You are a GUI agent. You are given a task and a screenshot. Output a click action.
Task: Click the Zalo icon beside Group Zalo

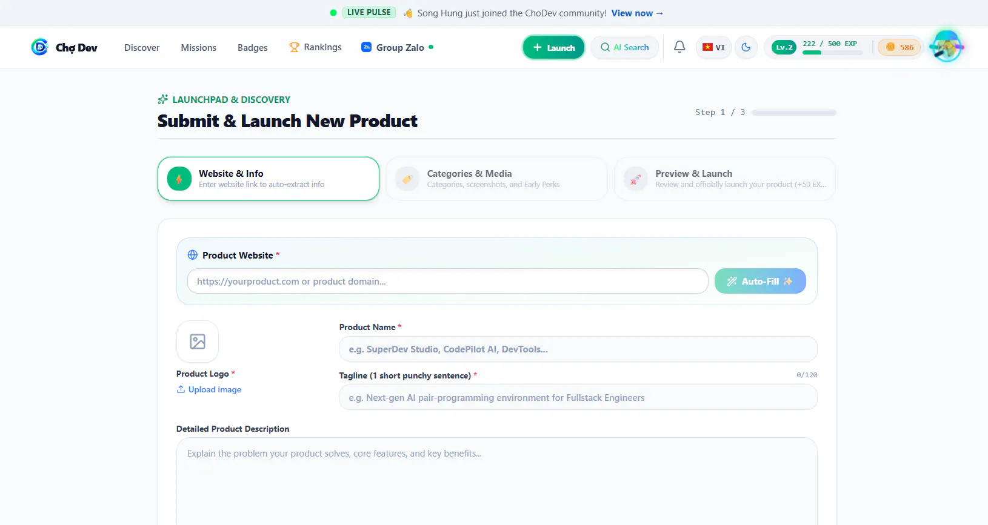(366, 47)
